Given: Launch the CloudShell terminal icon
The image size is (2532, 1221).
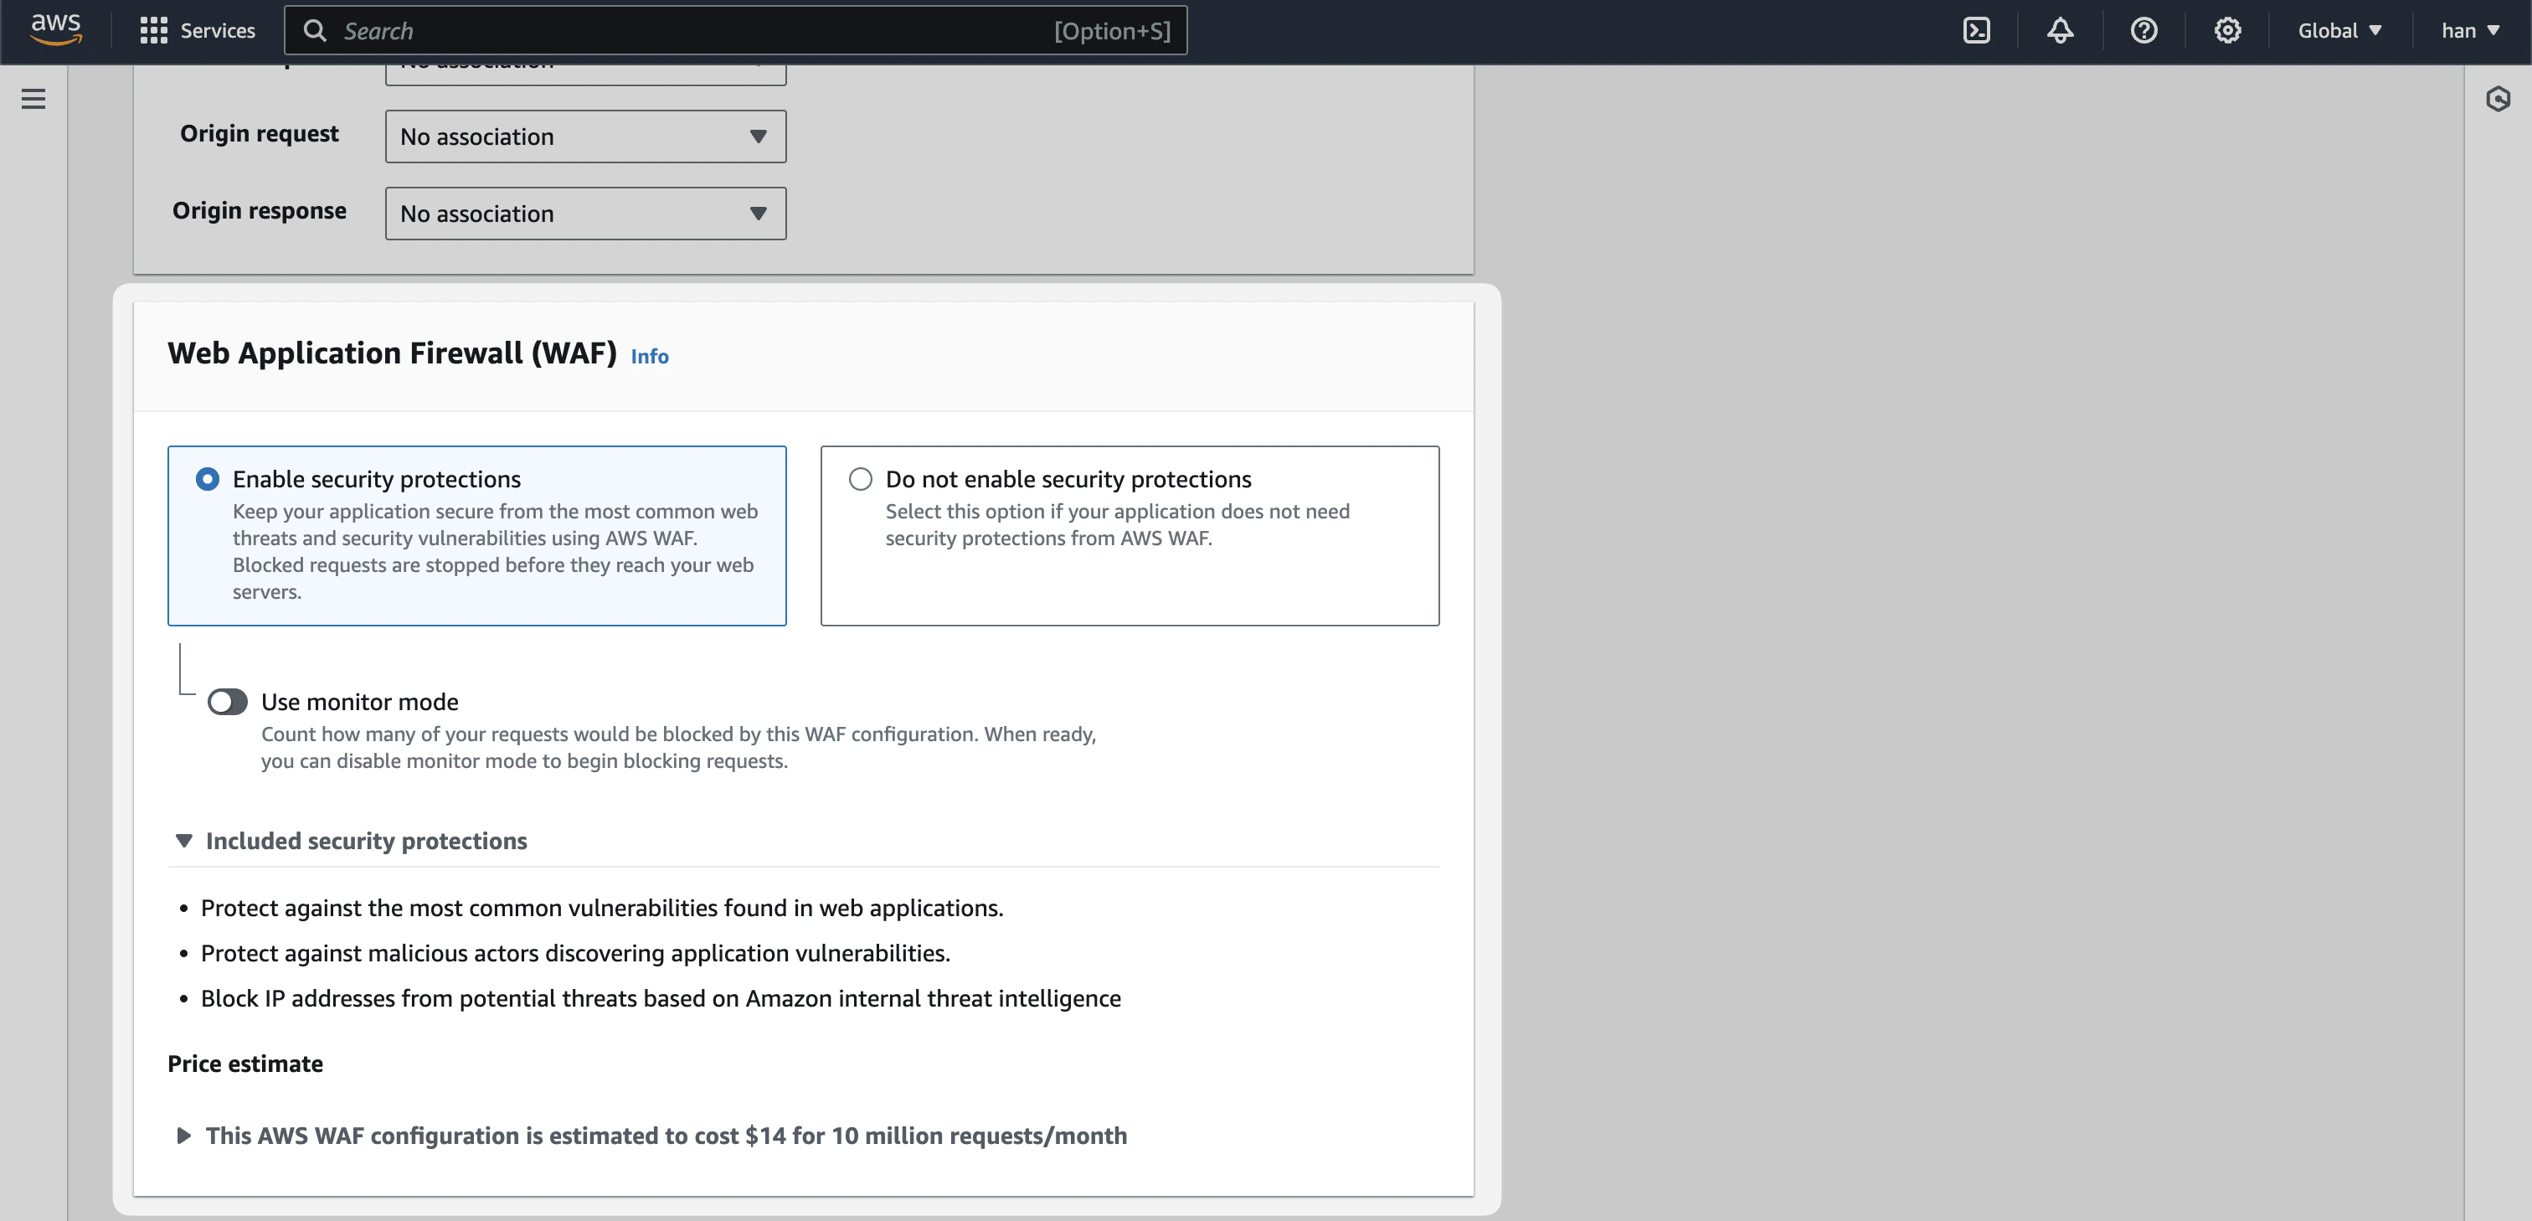Looking at the screenshot, I should coord(1976,30).
